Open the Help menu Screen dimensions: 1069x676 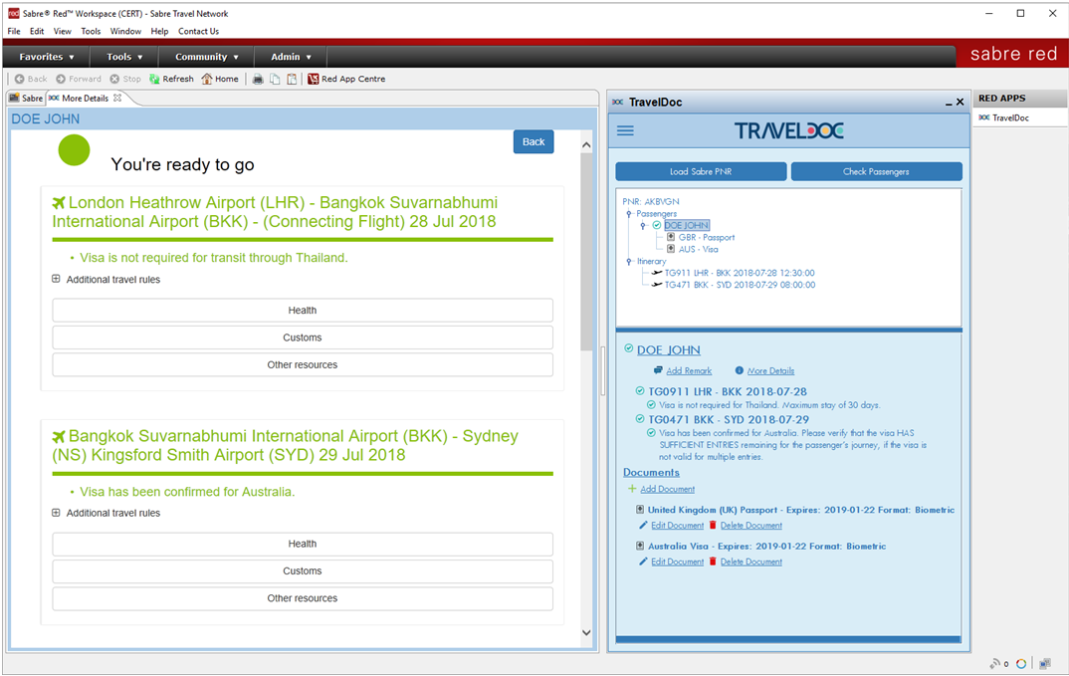click(x=159, y=31)
